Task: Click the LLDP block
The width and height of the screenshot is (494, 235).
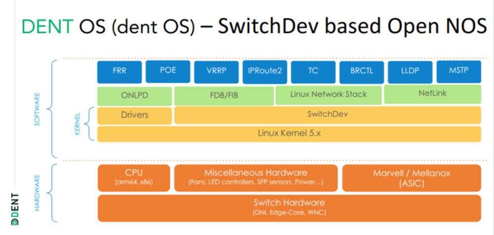Action: (410, 71)
